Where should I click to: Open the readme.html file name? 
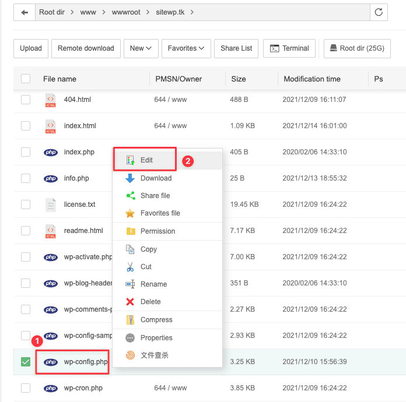(x=83, y=231)
